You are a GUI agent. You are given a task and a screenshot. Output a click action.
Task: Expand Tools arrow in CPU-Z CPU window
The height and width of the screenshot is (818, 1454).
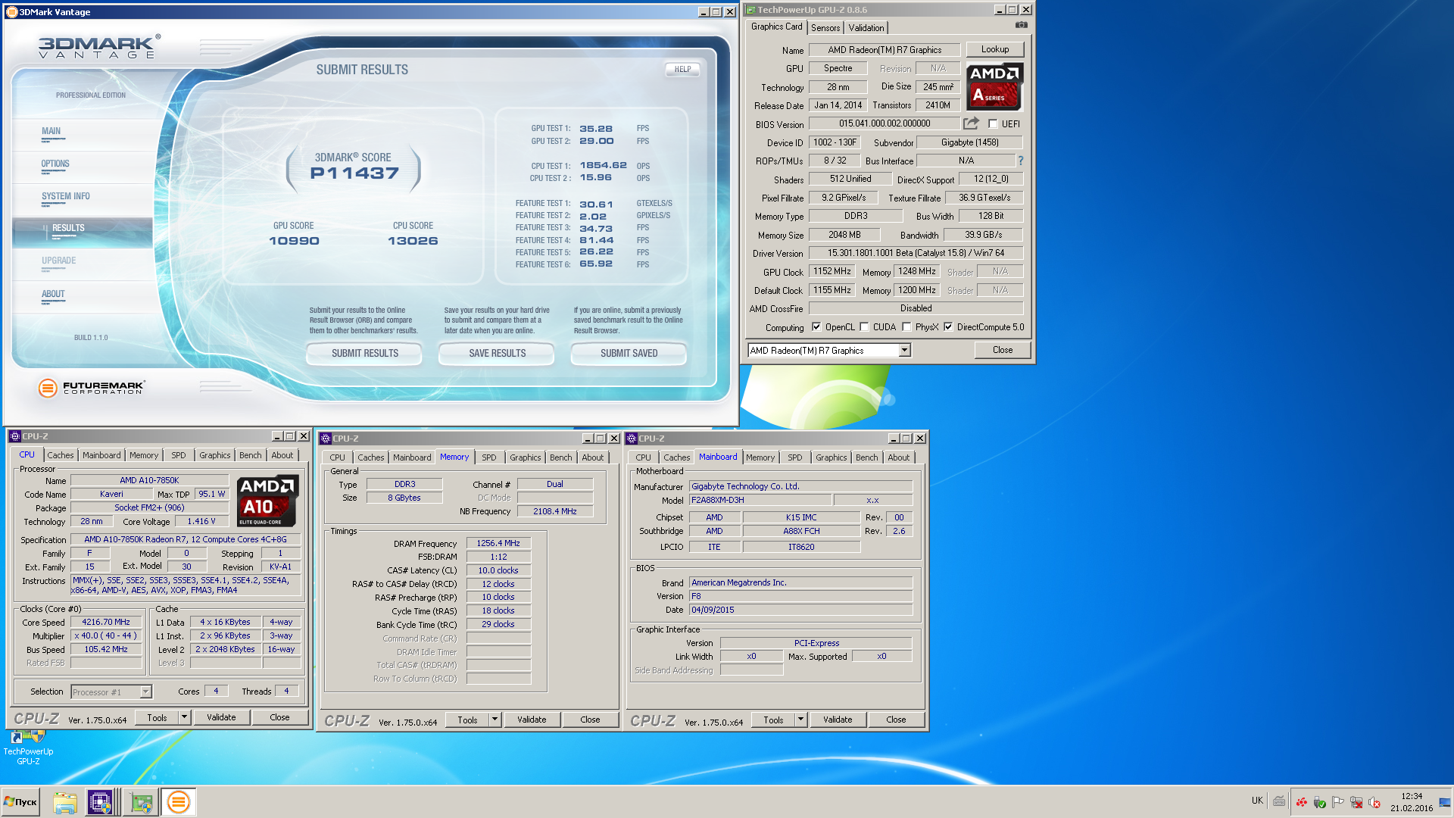[x=184, y=717]
